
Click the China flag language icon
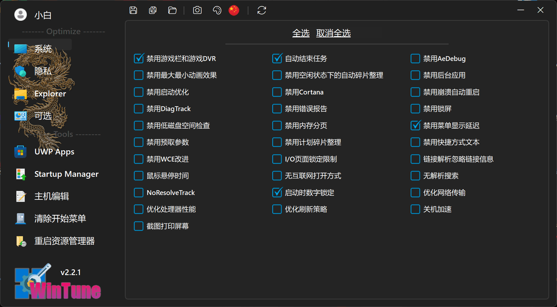click(x=234, y=10)
